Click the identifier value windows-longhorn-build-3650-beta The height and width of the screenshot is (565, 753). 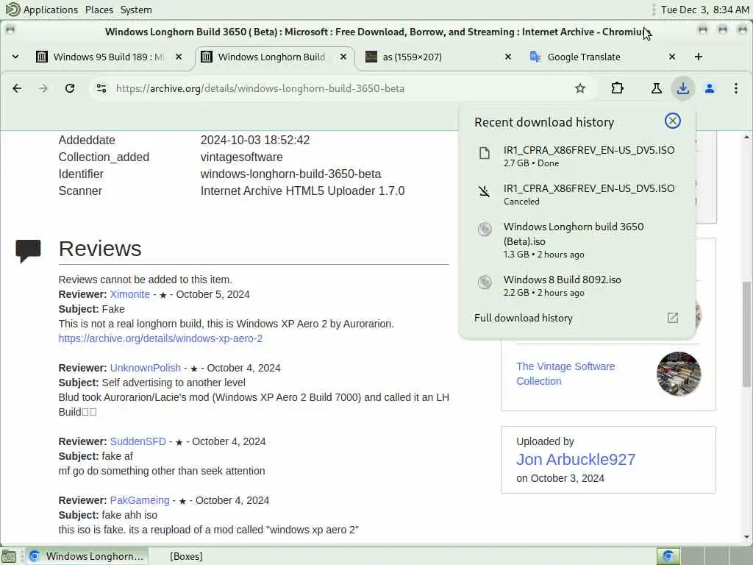pyautogui.click(x=290, y=174)
